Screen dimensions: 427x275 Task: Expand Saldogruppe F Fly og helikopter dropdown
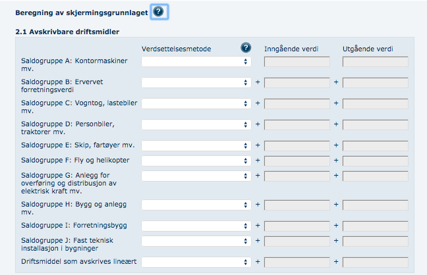(196, 161)
